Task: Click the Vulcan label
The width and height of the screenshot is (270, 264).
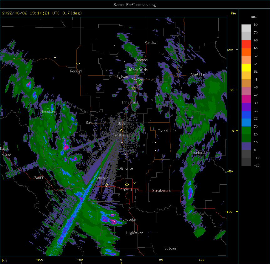Action: tap(170, 248)
